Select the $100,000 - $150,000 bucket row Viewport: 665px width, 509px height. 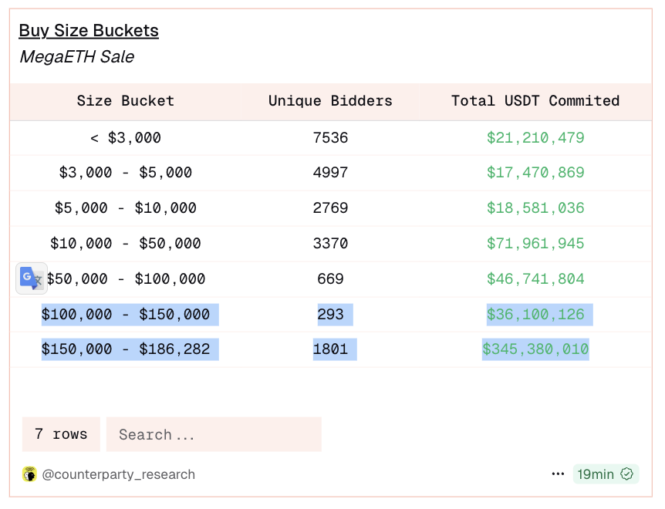(x=129, y=314)
